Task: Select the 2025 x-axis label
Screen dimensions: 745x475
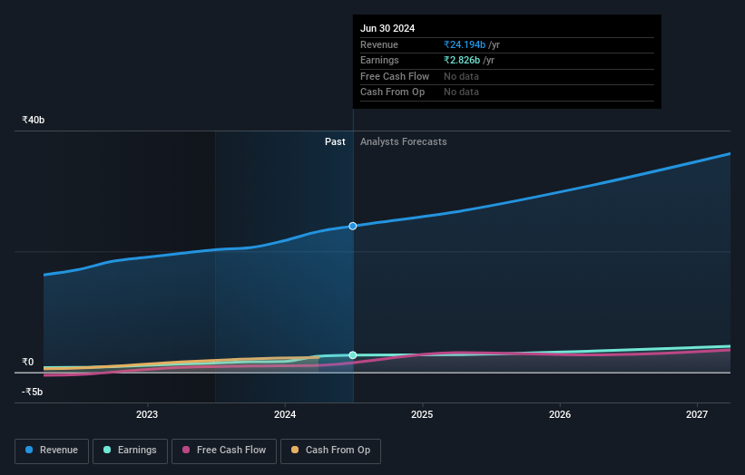Action: coord(422,414)
